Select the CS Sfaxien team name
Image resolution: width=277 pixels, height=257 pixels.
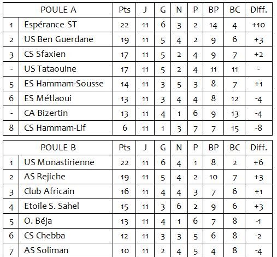tap(45, 54)
